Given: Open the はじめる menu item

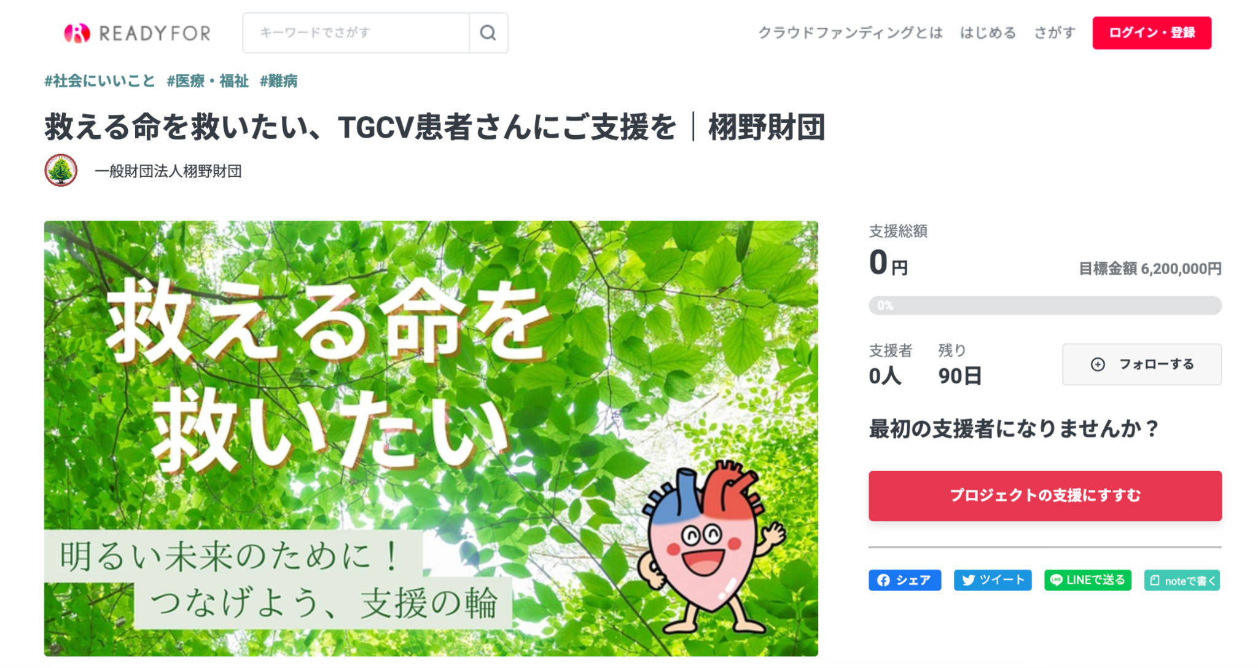Looking at the screenshot, I should [988, 33].
